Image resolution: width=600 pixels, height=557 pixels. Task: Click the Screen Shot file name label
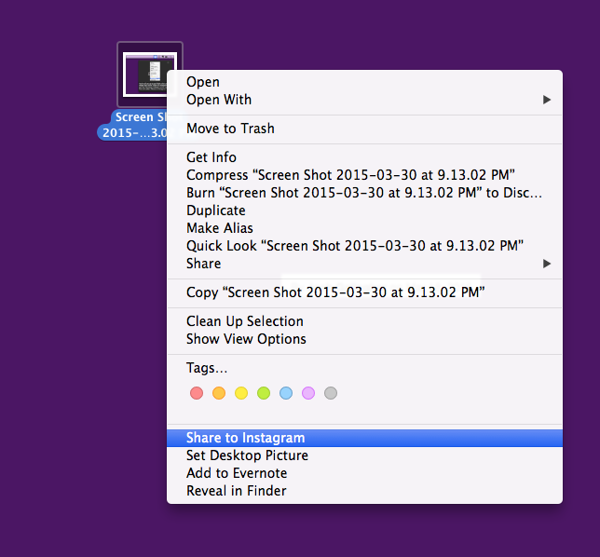(x=132, y=125)
